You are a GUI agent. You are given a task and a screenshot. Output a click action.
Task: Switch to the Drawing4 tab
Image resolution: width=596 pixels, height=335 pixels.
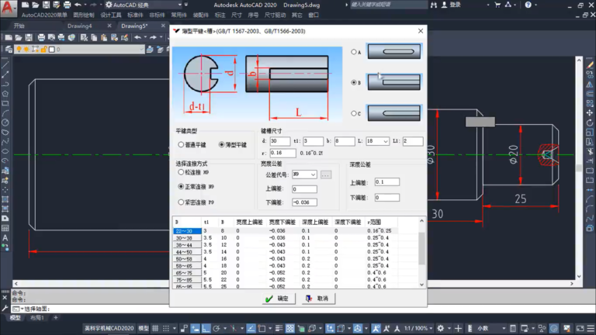pos(79,26)
